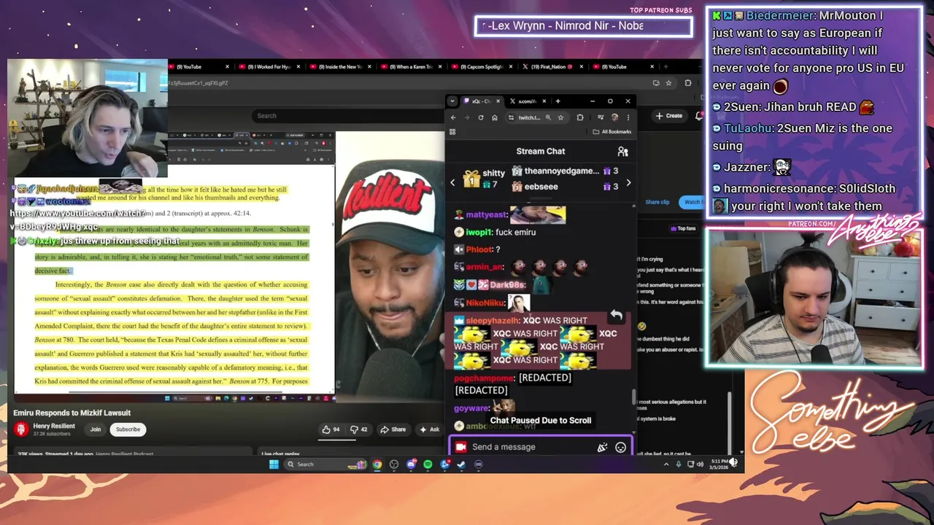
Task: Click Chat Paused Due to Scroll banner
Action: click(x=541, y=421)
